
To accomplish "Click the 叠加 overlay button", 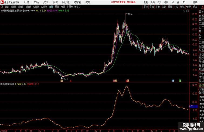I will point(152,7).
